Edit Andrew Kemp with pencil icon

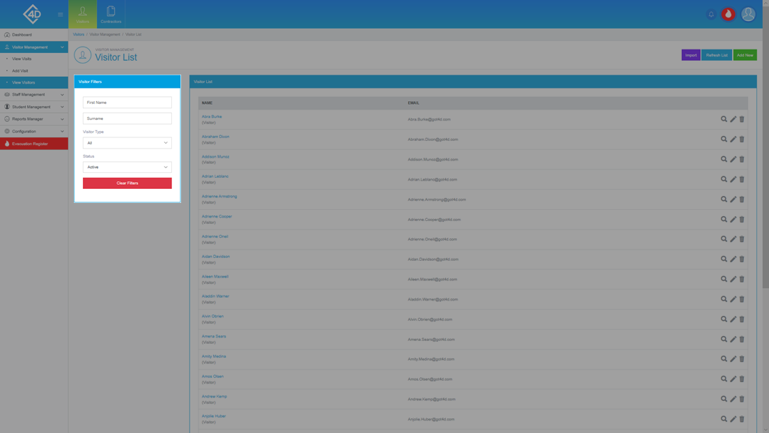click(x=733, y=399)
